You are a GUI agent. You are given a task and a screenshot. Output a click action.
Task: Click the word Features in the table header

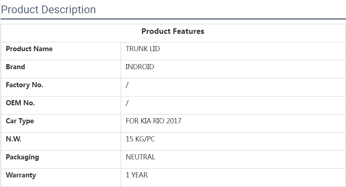tap(188, 32)
